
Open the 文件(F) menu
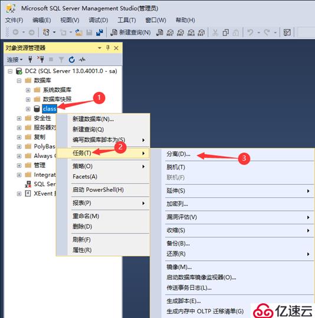click(14, 20)
